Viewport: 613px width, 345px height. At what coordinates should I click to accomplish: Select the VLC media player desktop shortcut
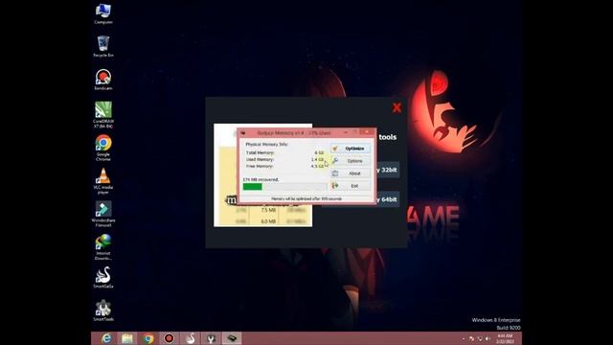pos(103,181)
